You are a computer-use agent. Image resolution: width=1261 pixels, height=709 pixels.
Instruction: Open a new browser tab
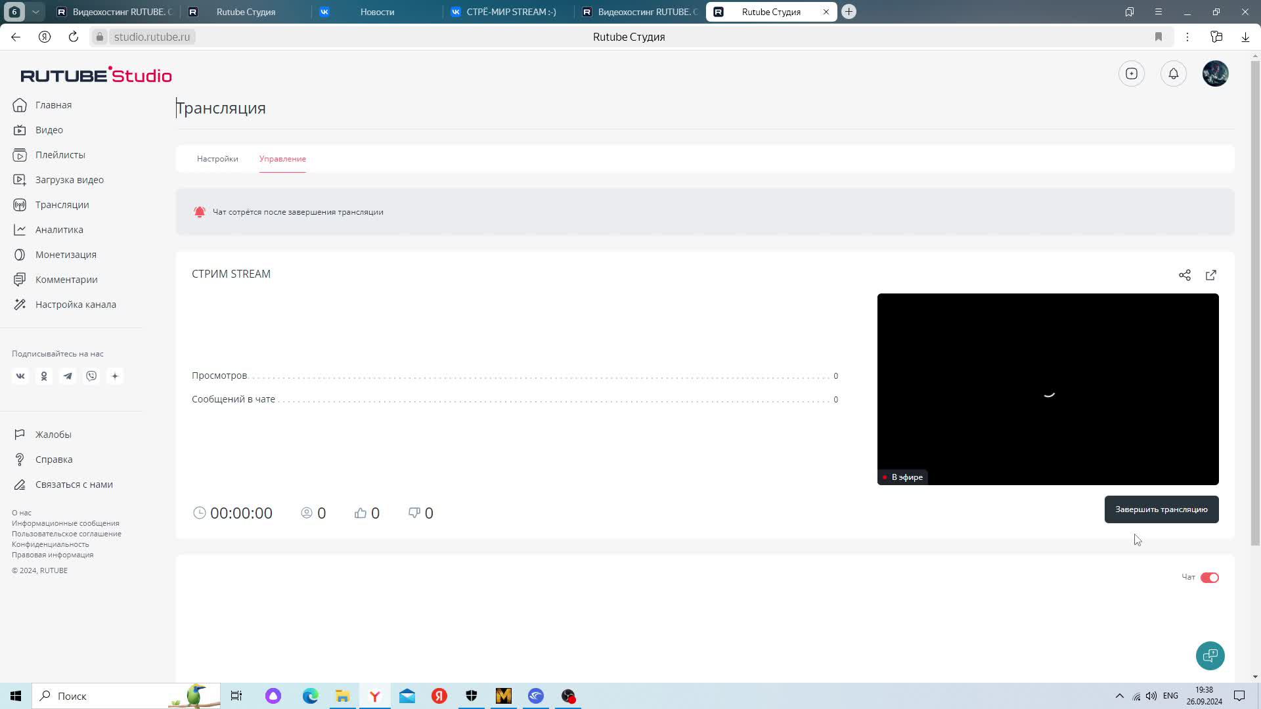[849, 12]
